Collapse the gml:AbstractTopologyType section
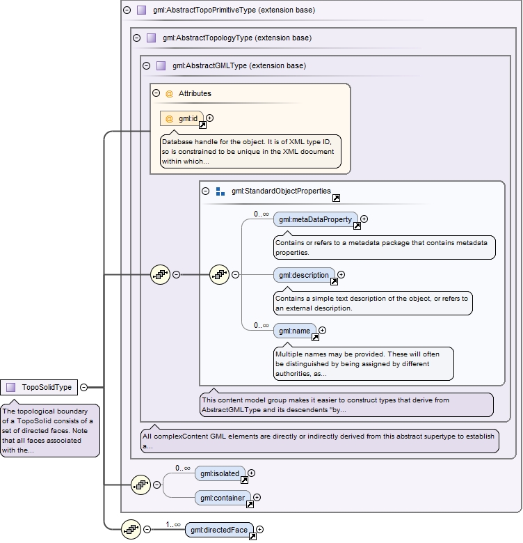Viewport: 523px width, 543px height. pos(136,38)
